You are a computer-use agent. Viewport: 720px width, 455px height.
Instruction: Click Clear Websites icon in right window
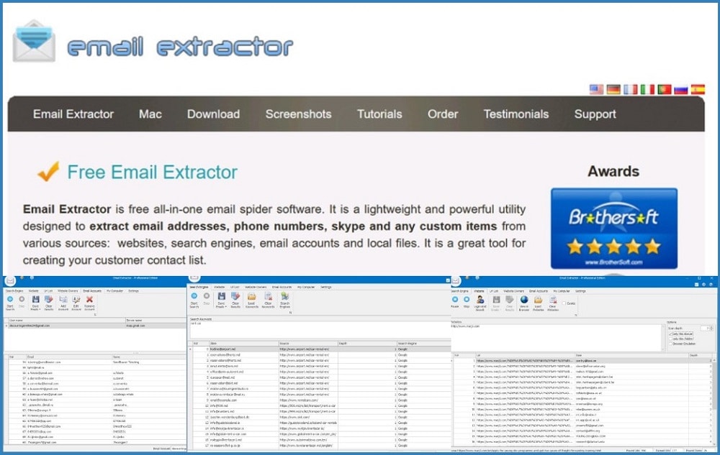(553, 300)
